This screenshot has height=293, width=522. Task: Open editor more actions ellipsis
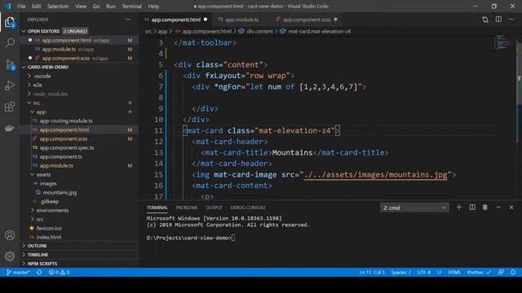511,20
